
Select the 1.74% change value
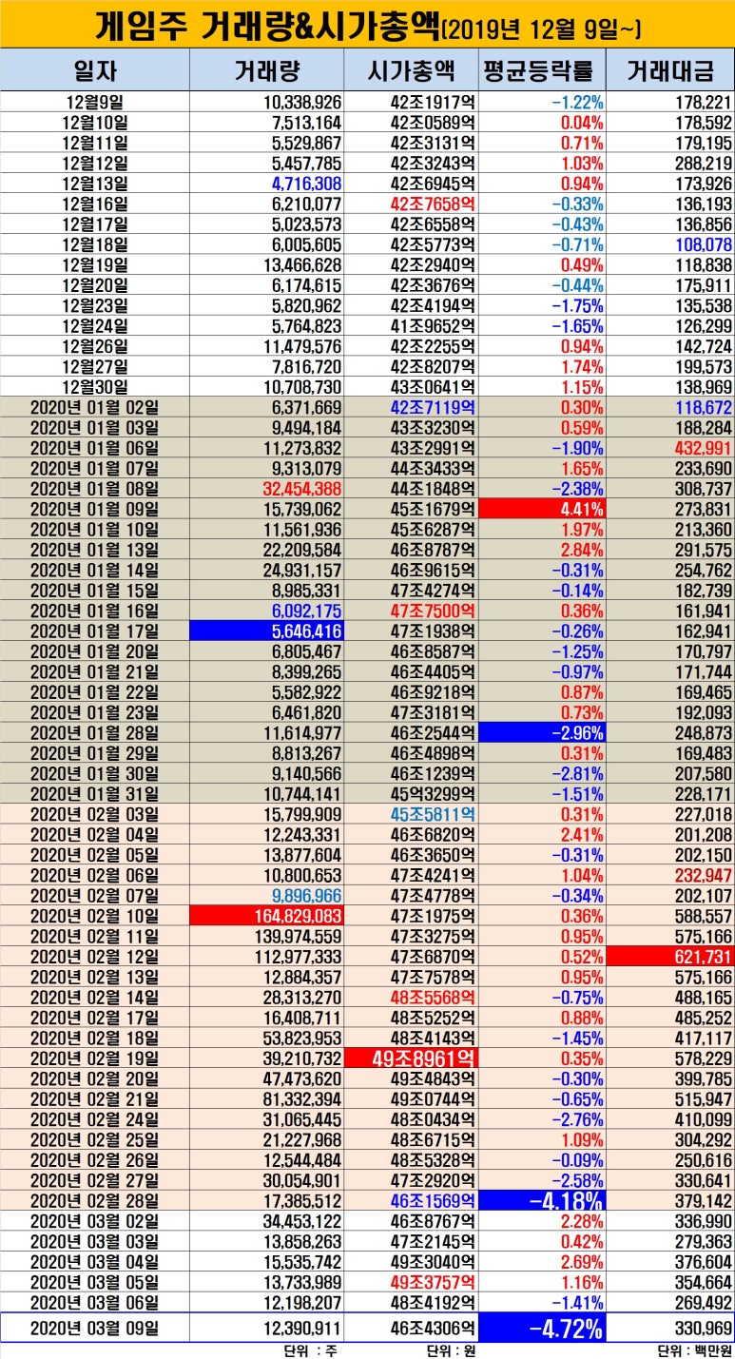(582, 365)
